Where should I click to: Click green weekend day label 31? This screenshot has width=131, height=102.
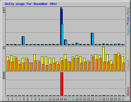pyautogui.click(x=123, y=99)
